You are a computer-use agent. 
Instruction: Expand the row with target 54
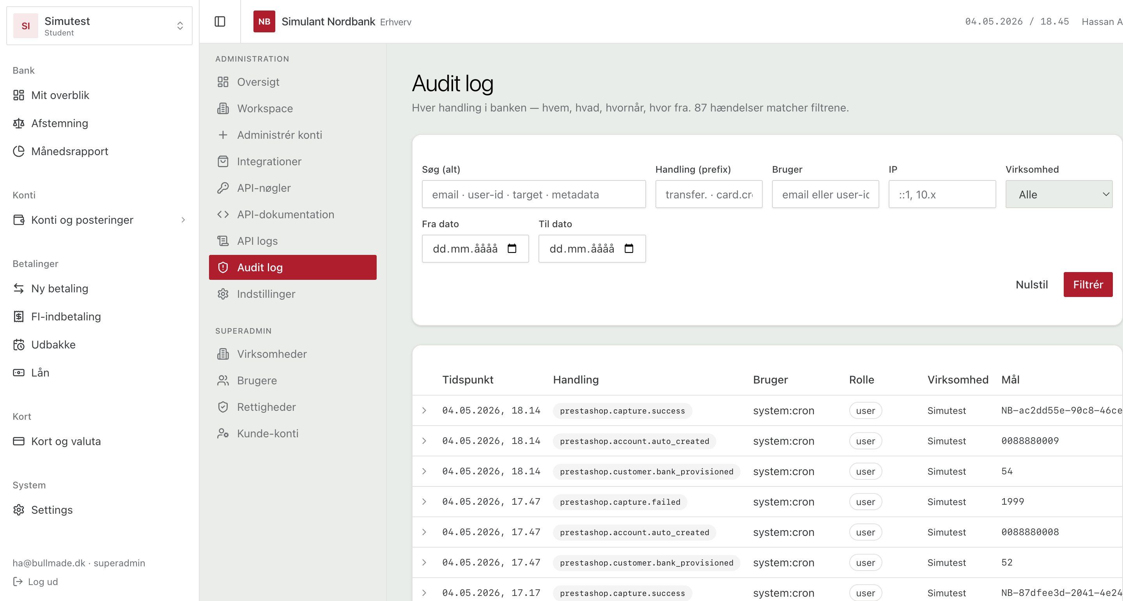pos(424,472)
